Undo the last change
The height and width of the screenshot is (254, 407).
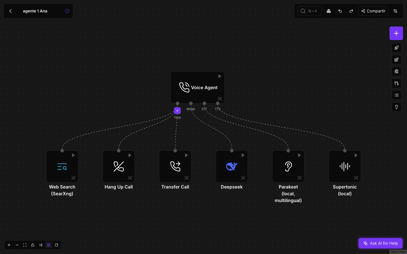340,11
